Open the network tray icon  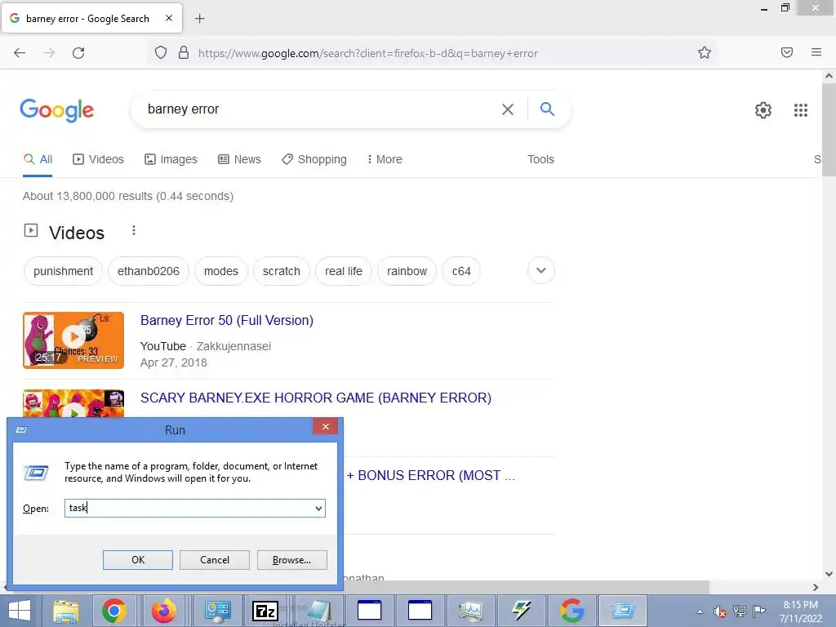coord(739,611)
